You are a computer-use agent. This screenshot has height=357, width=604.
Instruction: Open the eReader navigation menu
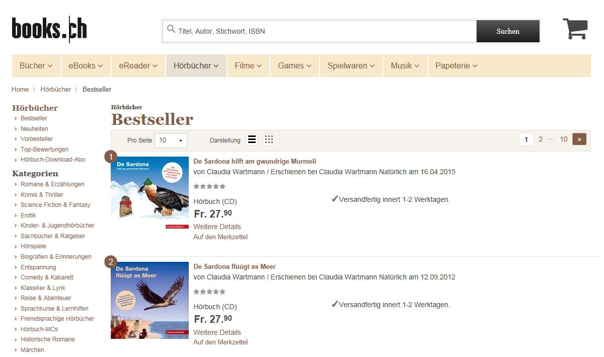[138, 65]
